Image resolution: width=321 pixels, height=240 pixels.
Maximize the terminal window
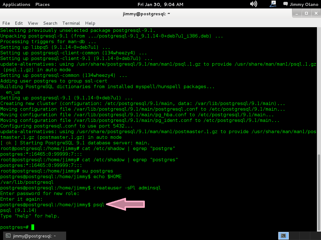click(x=306, y=13)
